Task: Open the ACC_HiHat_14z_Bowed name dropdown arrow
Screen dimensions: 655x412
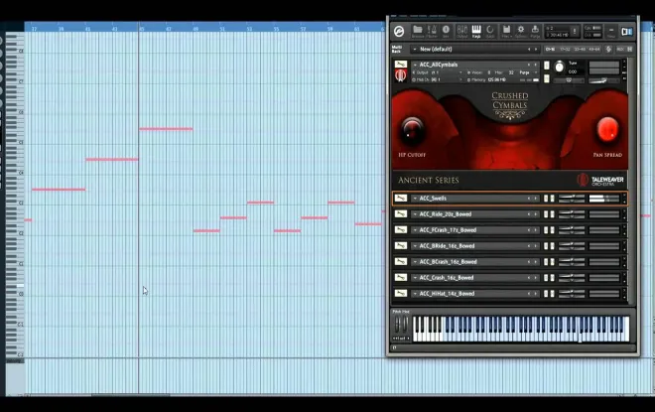Action: 415,294
